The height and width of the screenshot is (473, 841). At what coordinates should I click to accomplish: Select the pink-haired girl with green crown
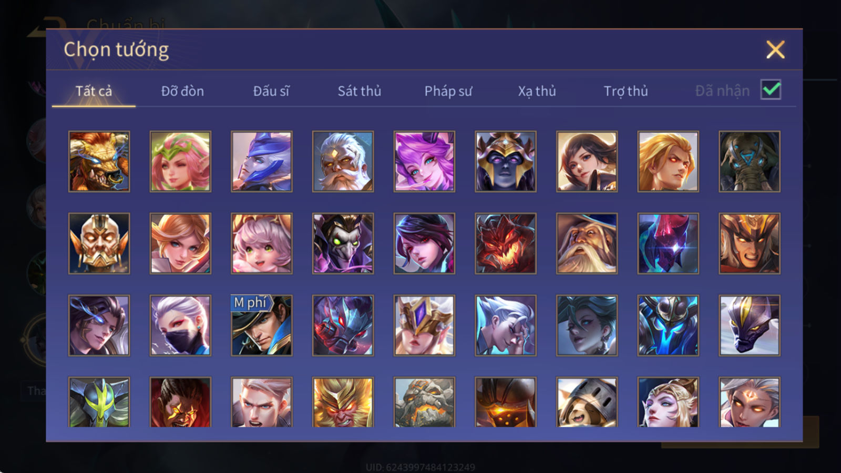point(180,161)
